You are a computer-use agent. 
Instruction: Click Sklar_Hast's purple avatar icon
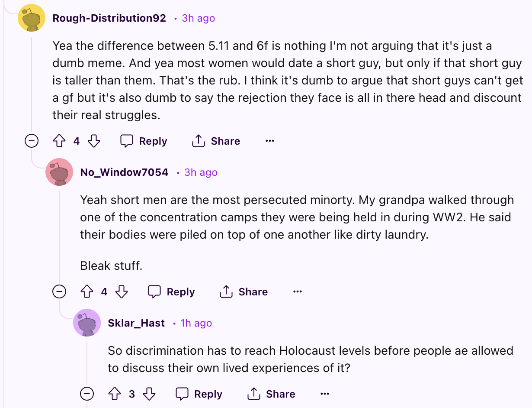87,323
